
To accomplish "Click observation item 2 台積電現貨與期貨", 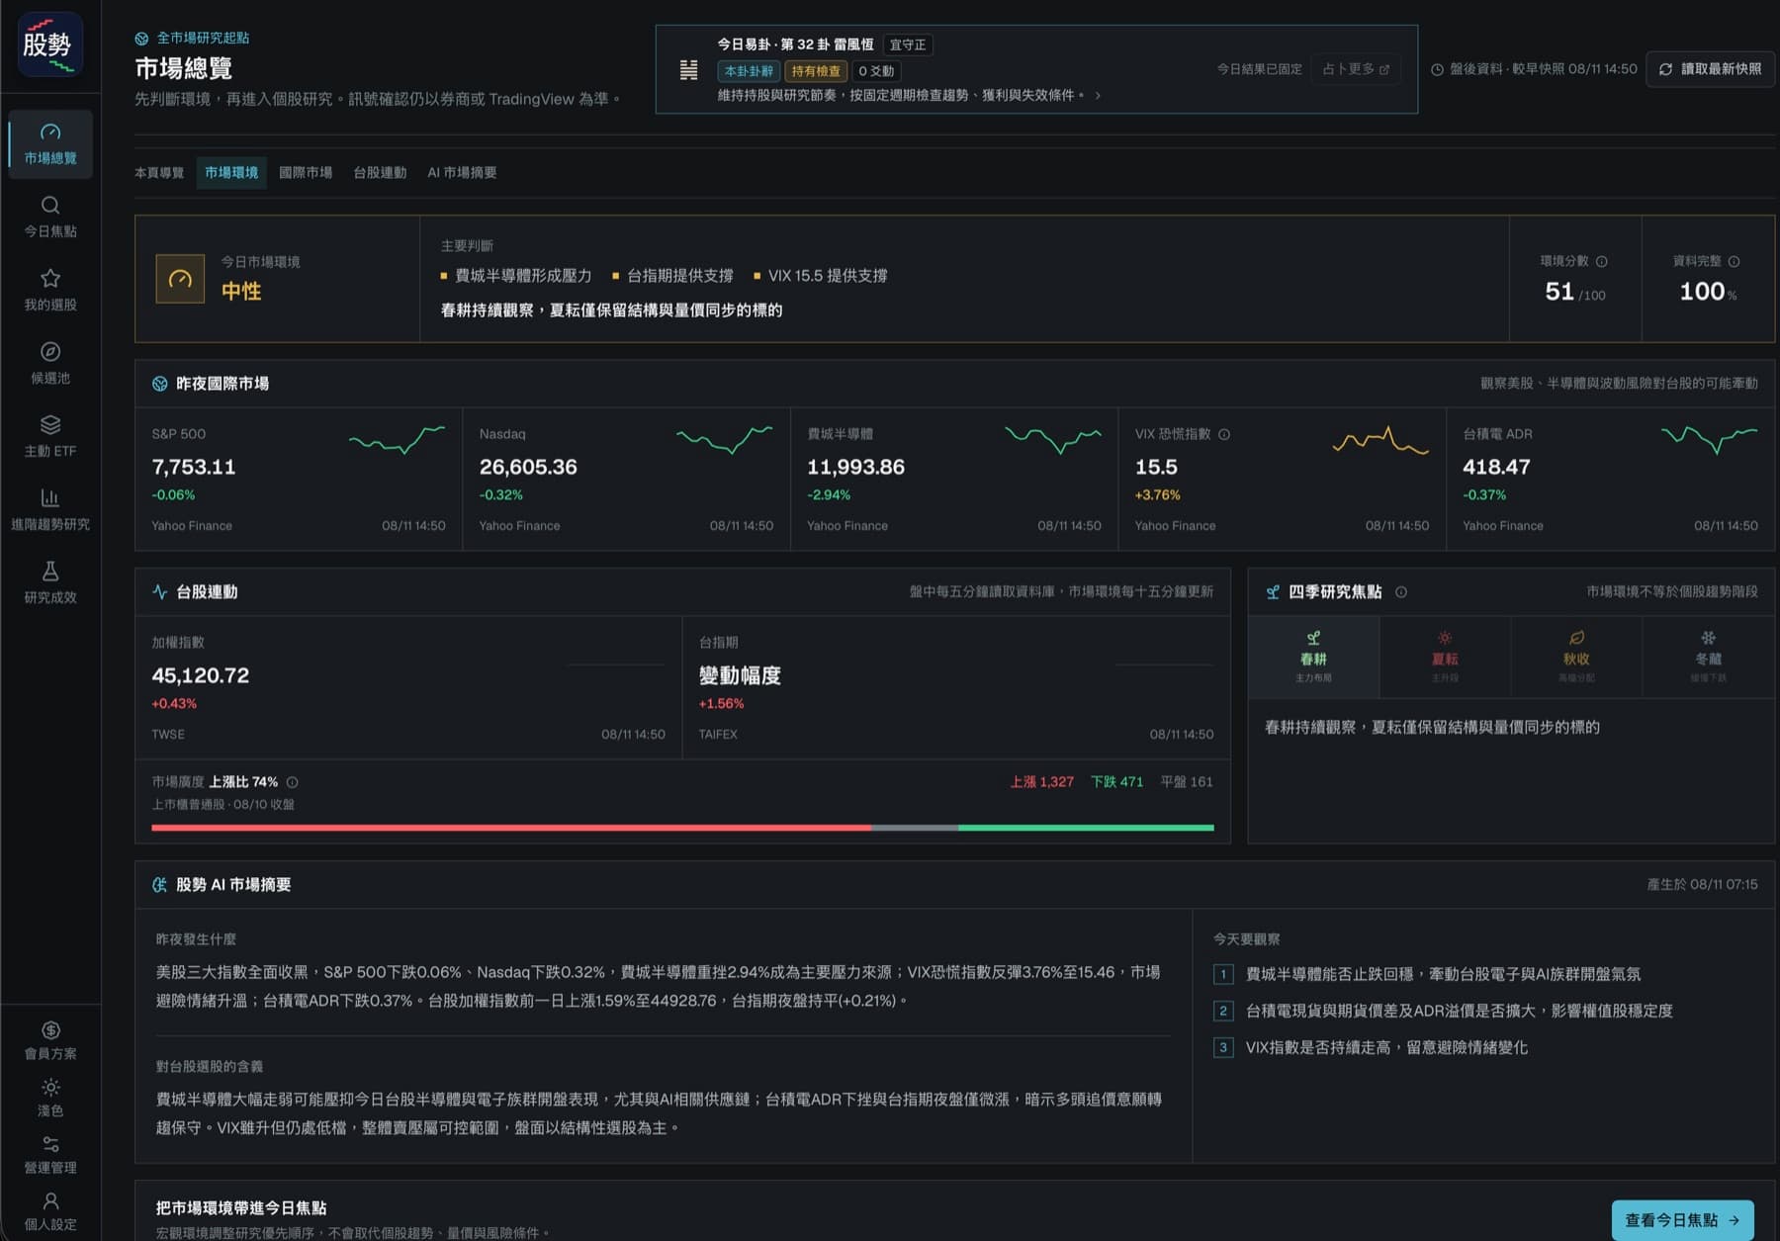I will [1443, 1011].
